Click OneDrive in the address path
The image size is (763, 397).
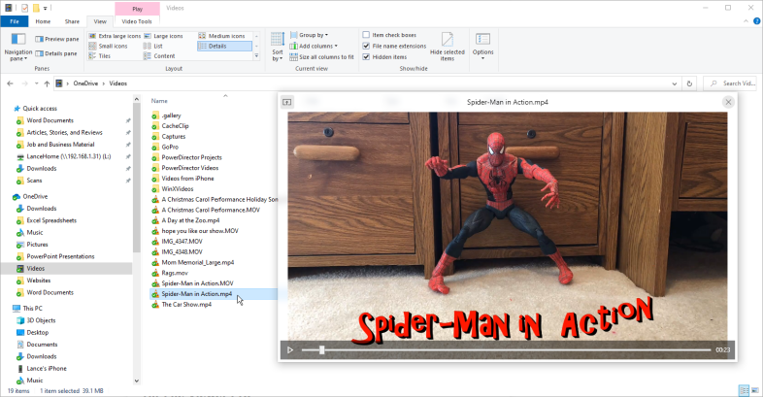85,83
